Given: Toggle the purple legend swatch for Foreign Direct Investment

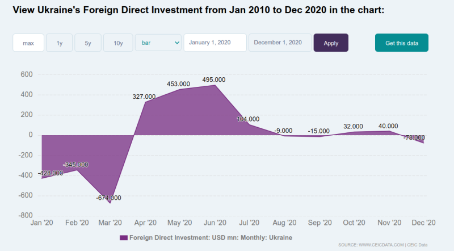Looking at the screenshot, I should (123, 237).
